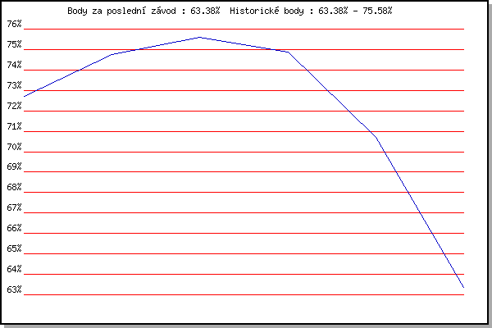Select the 69% axis label
492x328 pixels.
pyautogui.click(x=14, y=166)
